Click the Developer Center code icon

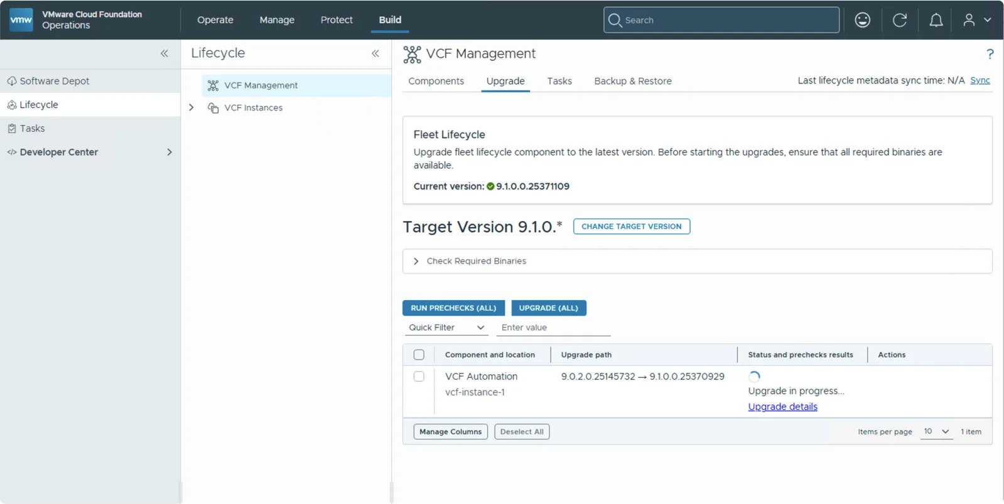point(12,152)
